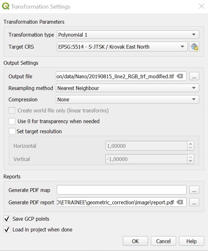Image resolution: width=208 pixels, height=251 pixels.
Task: Click the Generate PDF map field
Action: [122, 190]
